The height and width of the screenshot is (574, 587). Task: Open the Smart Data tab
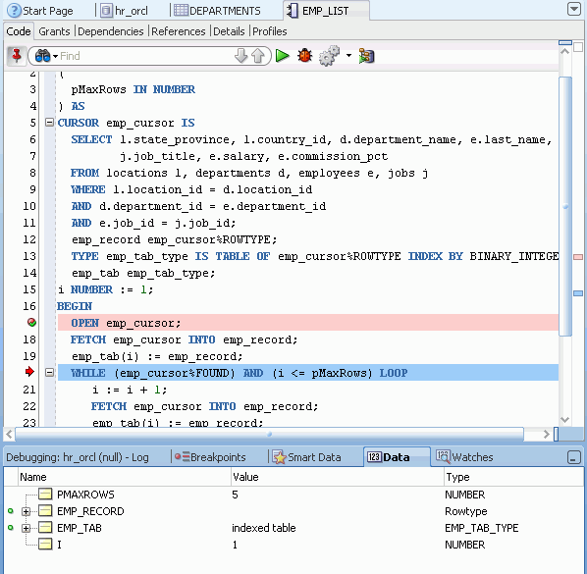coord(306,457)
